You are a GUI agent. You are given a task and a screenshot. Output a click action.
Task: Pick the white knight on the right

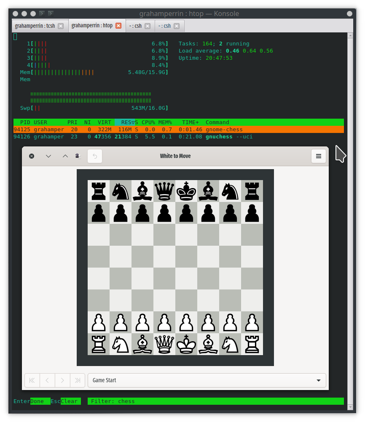(x=230, y=344)
